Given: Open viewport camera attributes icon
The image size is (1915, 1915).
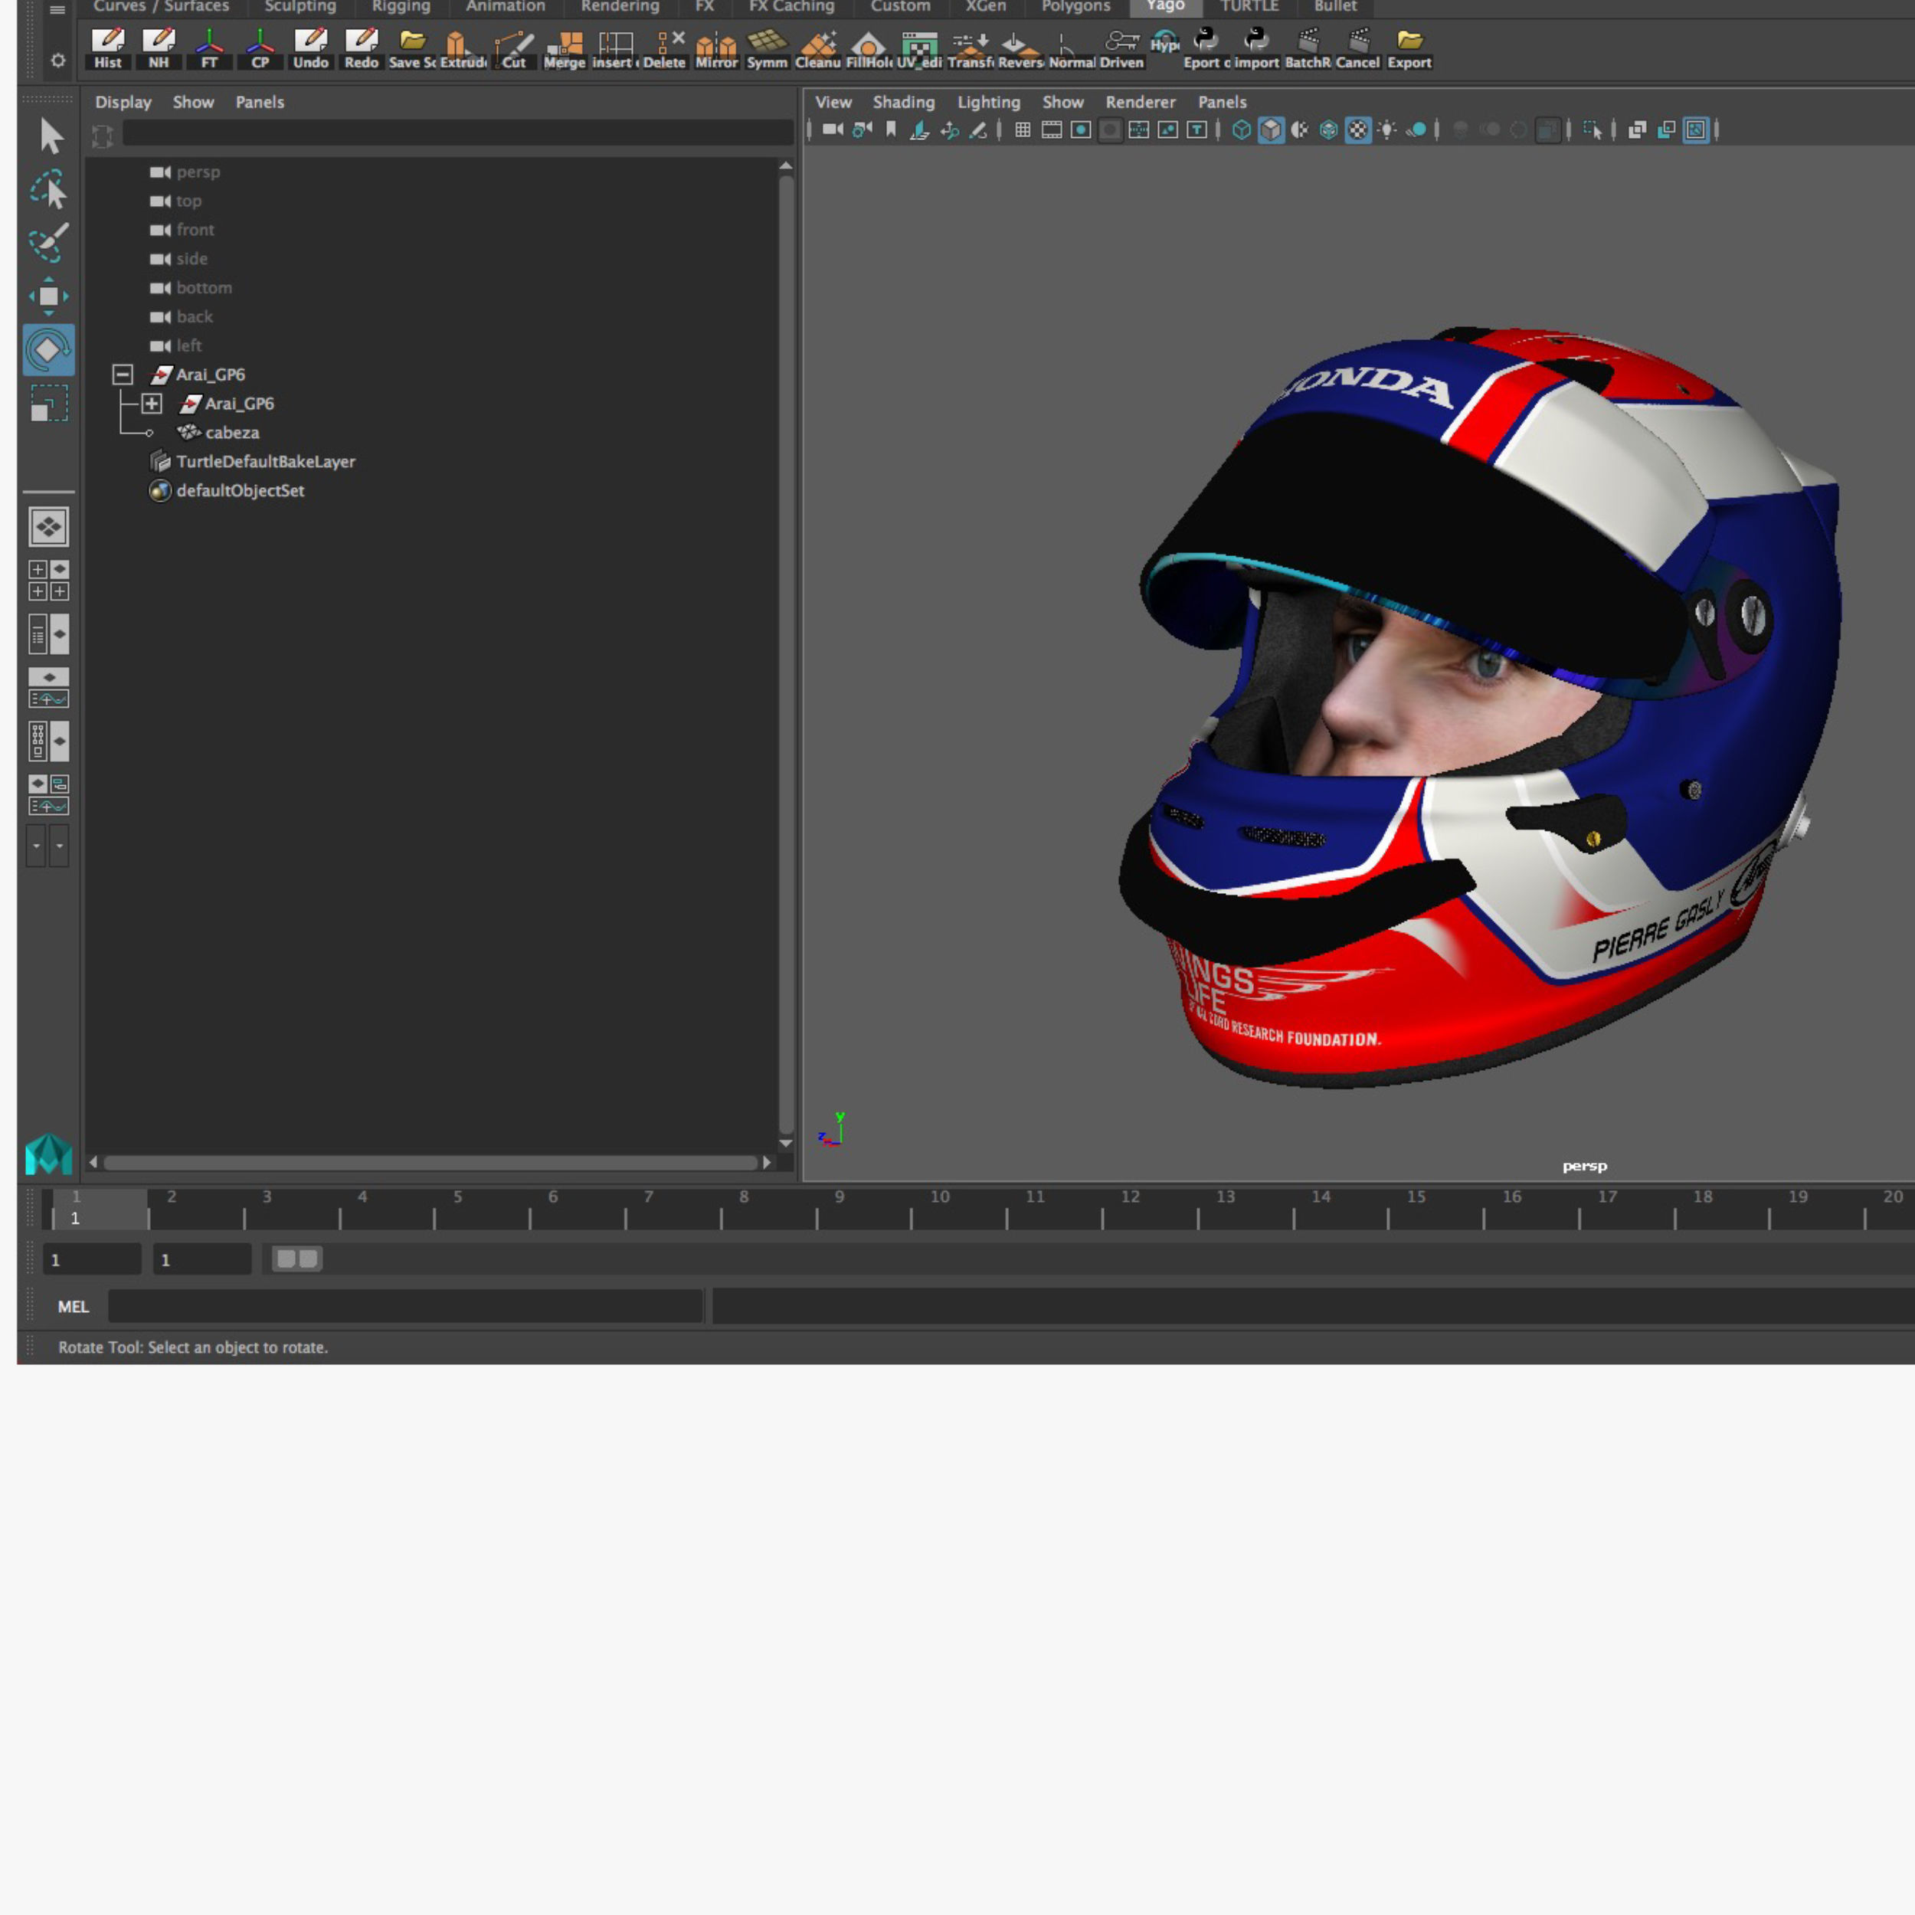Looking at the screenshot, I should click(863, 130).
